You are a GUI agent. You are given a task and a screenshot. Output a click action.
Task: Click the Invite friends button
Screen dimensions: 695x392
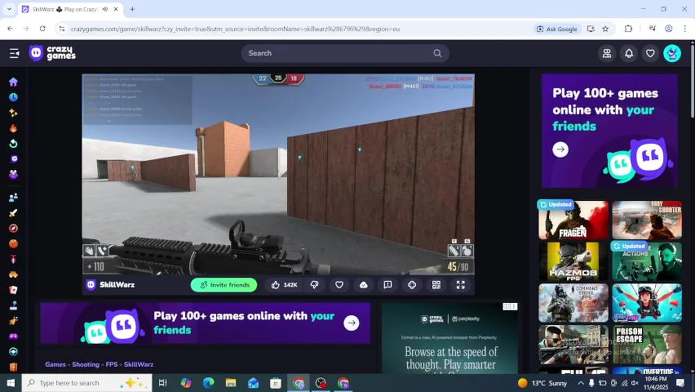point(224,285)
